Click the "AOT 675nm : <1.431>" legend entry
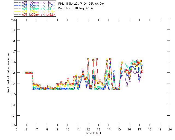Image resolution: width=175 pixels, height=140 pixels. pyautogui.click(x=35, y=8)
